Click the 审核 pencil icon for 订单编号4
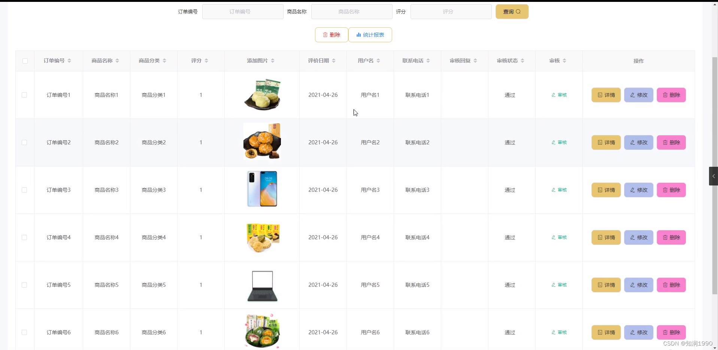This screenshot has width=718, height=350. tap(553, 237)
